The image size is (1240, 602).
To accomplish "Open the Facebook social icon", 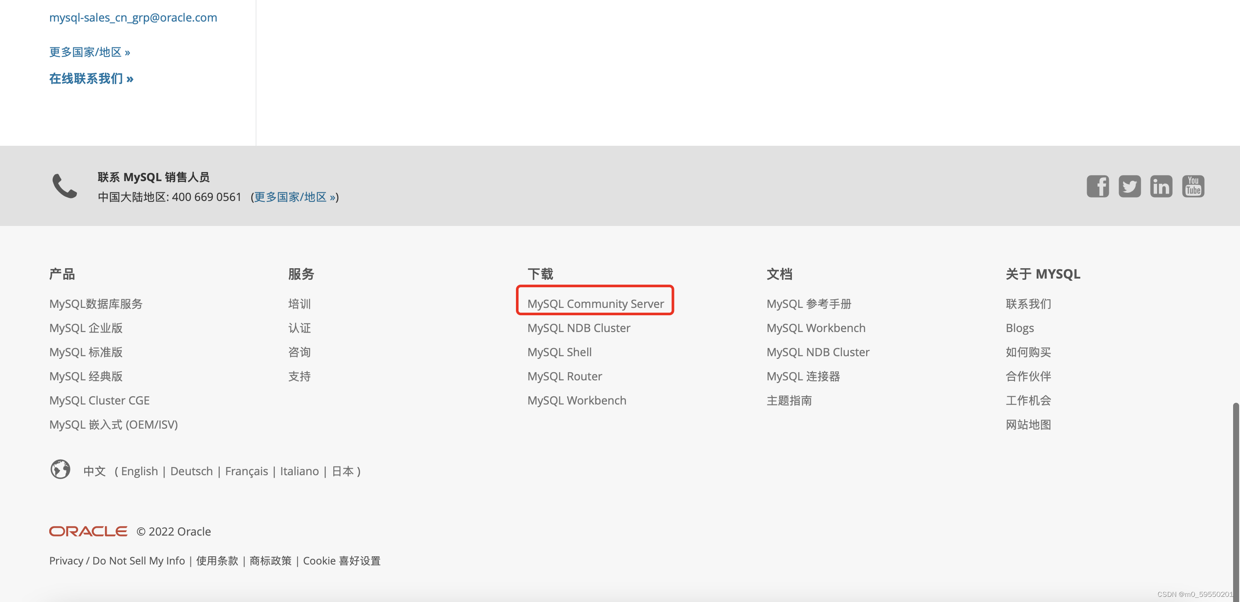I will click(1098, 186).
